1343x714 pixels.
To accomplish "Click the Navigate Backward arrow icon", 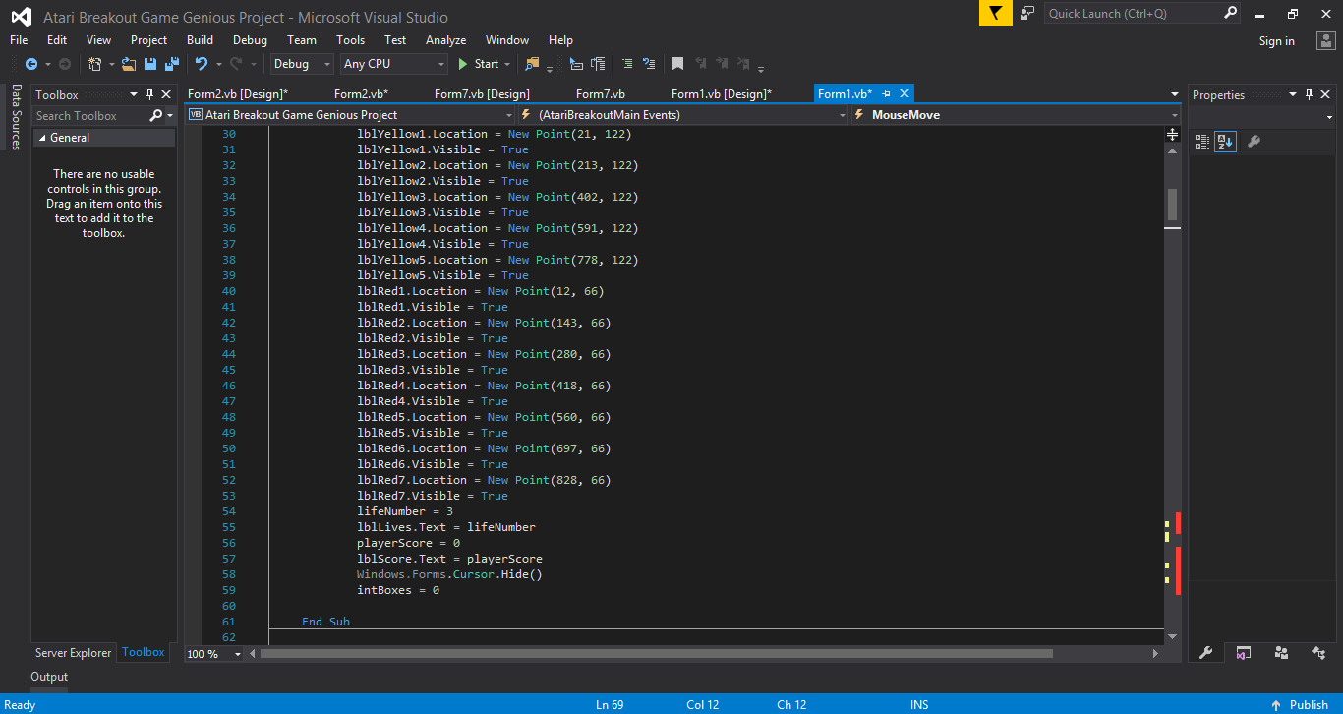I will point(30,64).
